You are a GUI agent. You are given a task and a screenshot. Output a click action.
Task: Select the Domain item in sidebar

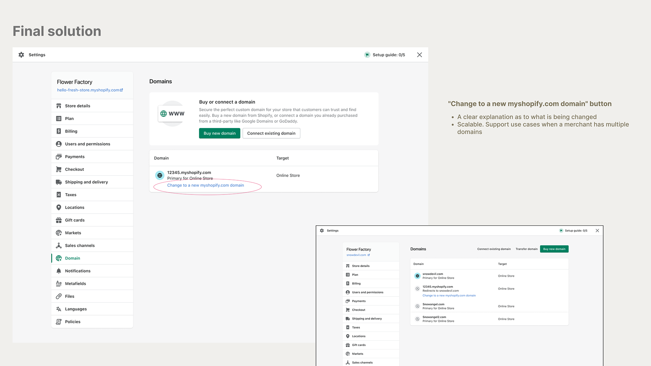(x=73, y=258)
